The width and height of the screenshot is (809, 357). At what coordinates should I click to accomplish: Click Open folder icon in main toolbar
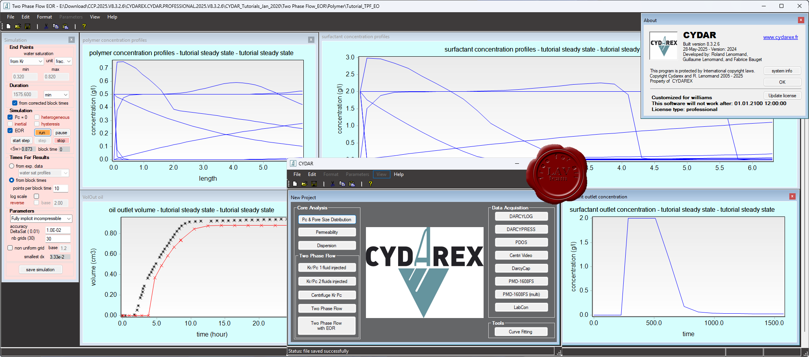coord(18,26)
